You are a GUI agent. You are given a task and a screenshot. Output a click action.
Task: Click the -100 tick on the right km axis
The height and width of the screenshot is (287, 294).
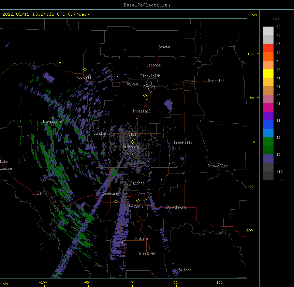click(249, 230)
